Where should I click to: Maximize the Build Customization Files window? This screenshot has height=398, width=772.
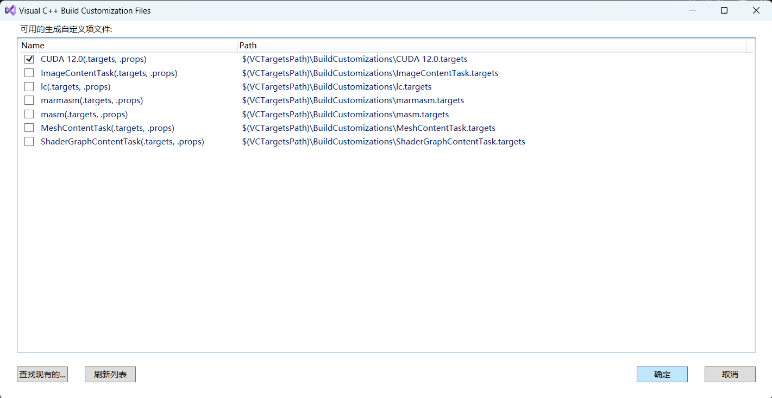724,10
